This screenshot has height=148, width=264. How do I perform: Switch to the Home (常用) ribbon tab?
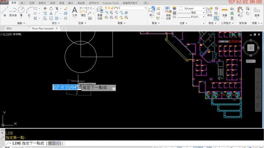tap(14, 3)
